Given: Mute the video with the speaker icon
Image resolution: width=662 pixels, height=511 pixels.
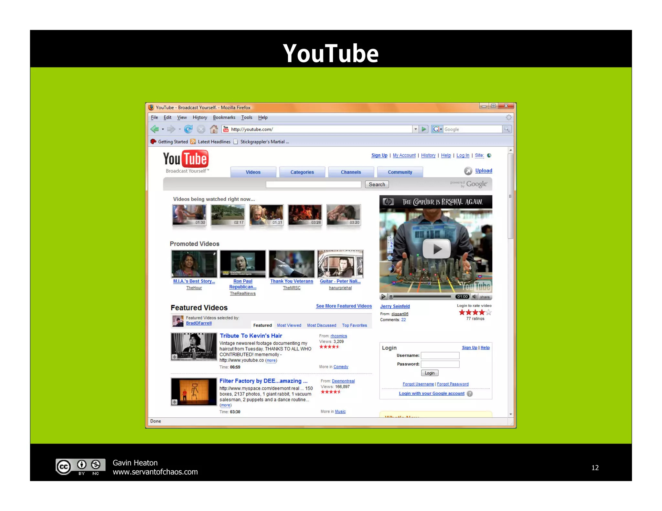Looking at the screenshot, I should coord(475,297).
